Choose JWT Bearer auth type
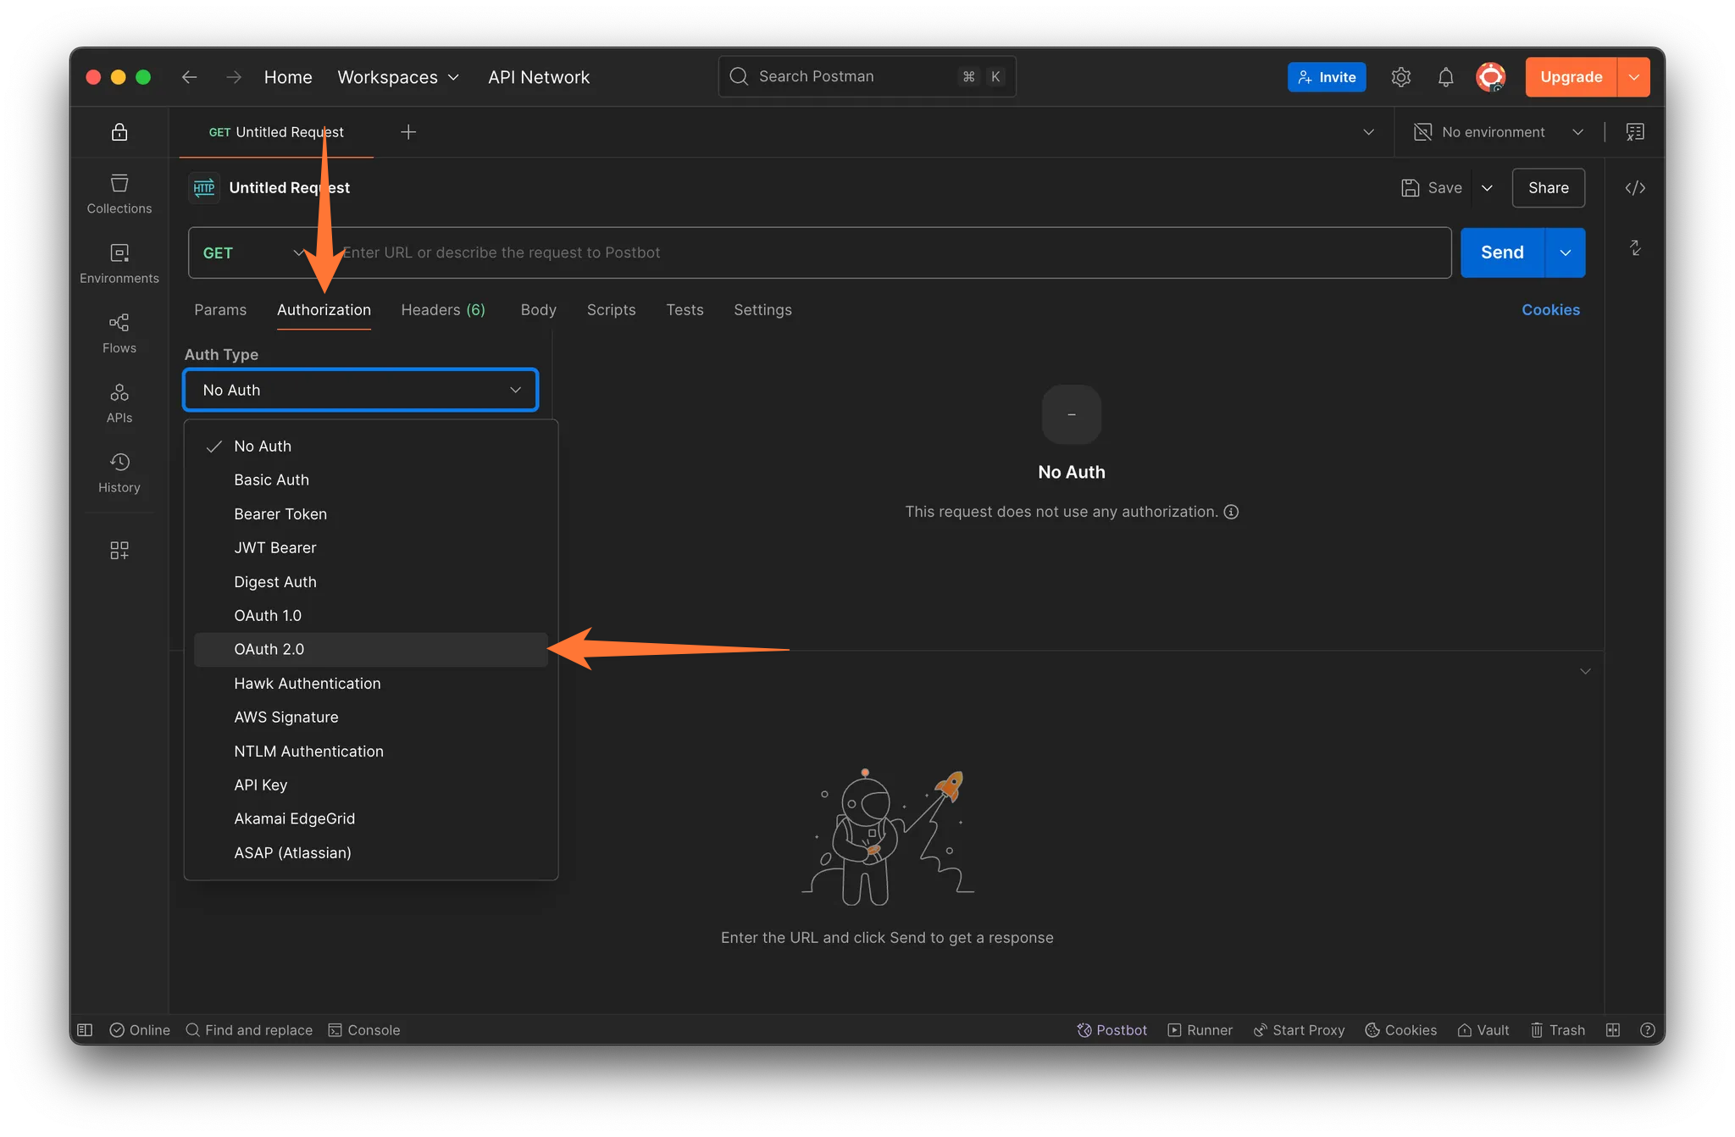This screenshot has width=1735, height=1137. tap(371, 548)
